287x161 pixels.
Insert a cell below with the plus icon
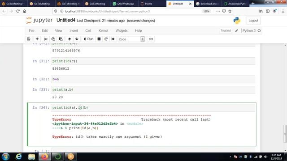click(37, 39)
